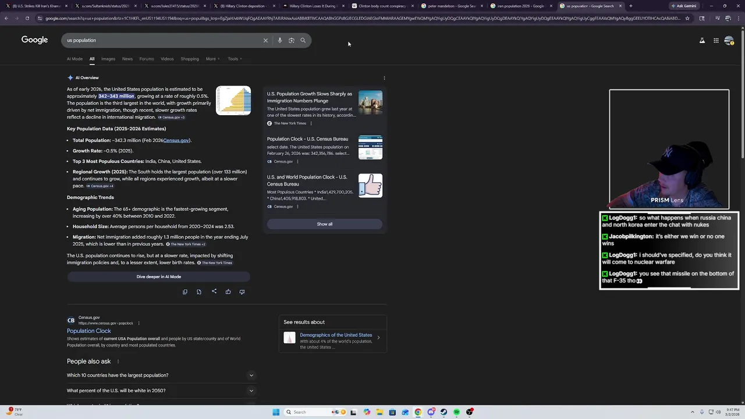Open Demographics of the United States link

click(x=336, y=335)
